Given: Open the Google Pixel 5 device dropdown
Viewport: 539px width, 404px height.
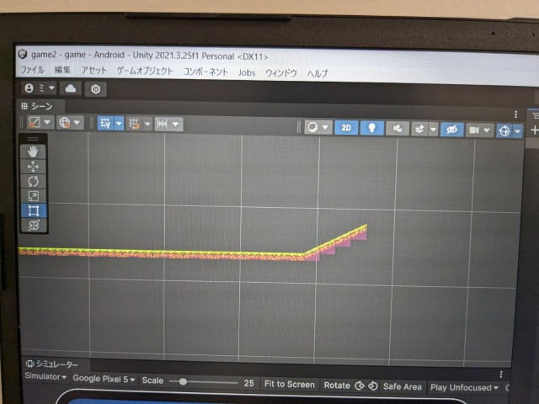Looking at the screenshot, I should 104,380.
